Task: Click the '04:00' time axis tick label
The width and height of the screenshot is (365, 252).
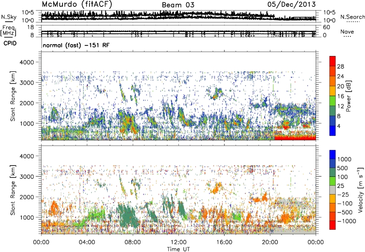Action: pos(87,242)
